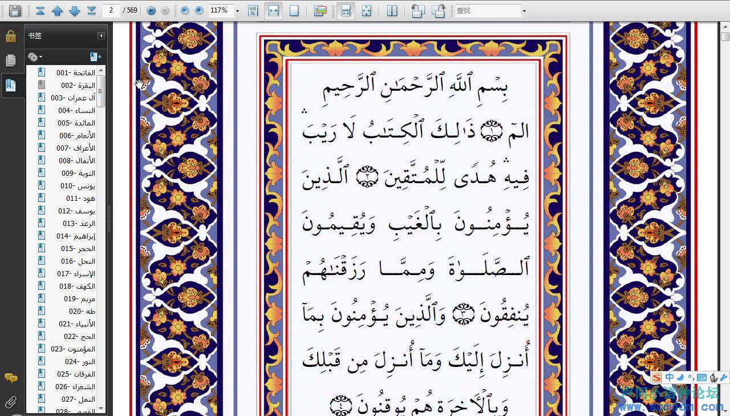Open the security lock panel

pos(11,37)
